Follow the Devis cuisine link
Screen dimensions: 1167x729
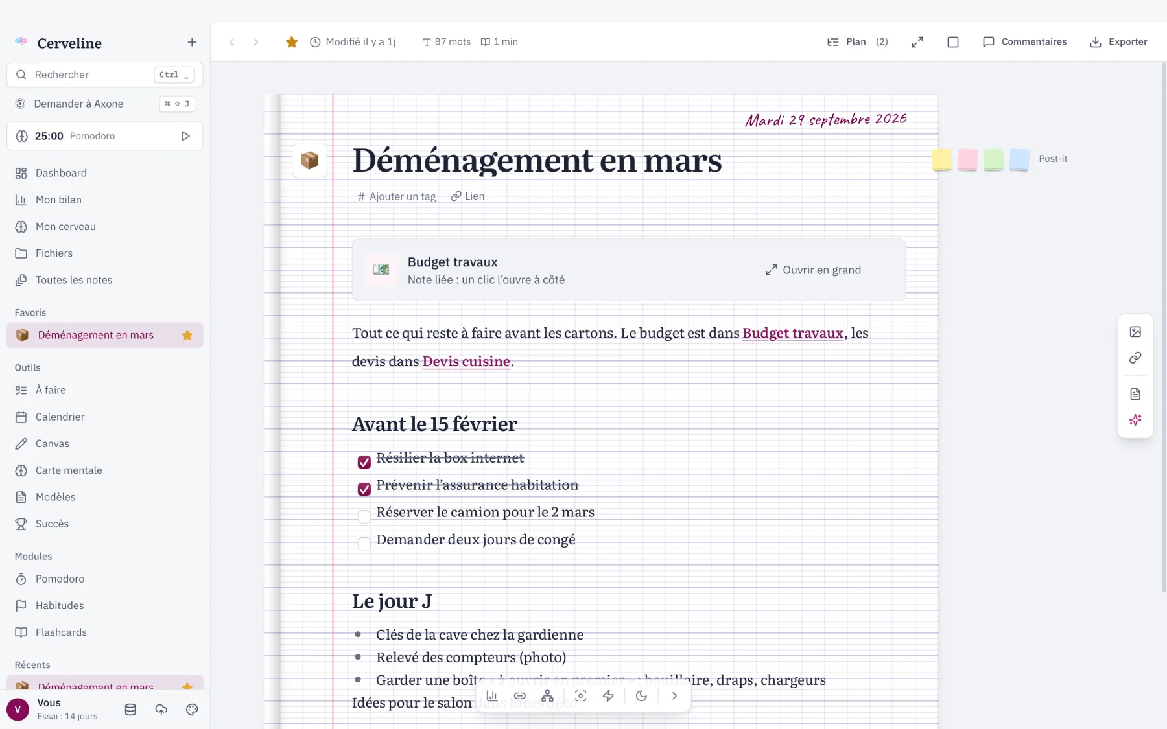pyautogui.click(x=466, y=362)
